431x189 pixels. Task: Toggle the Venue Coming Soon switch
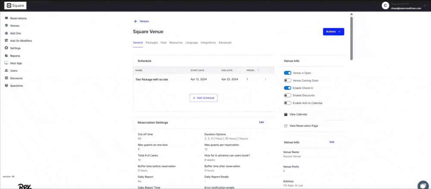tap(287, 81)
